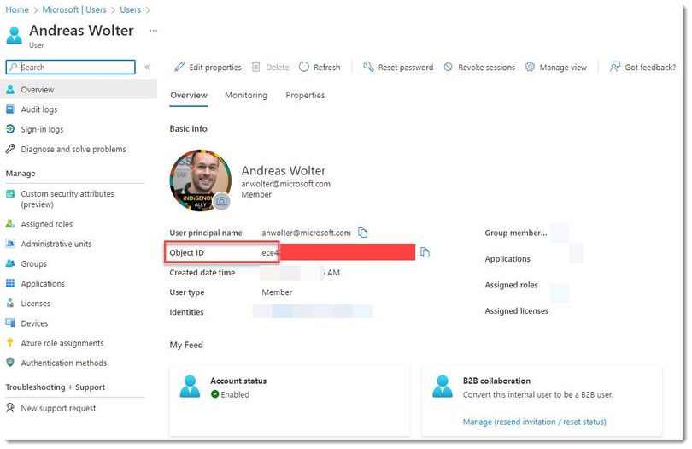Select Overview in the left sidebar
Image resolution: width=692 pixels, height=449 pixels.
tap(79, 89)
